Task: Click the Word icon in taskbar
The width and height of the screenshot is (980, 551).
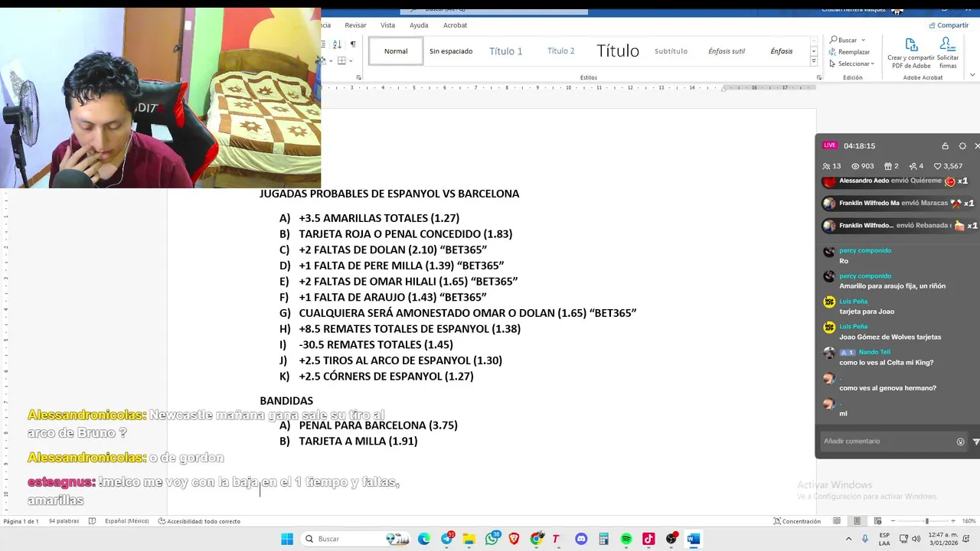Action: click(x=693, y=539)
